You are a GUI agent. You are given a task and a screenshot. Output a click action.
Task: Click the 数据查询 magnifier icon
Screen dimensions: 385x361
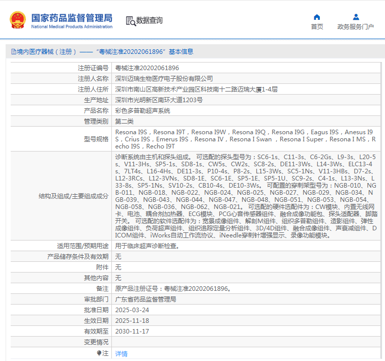coord(130,21)
